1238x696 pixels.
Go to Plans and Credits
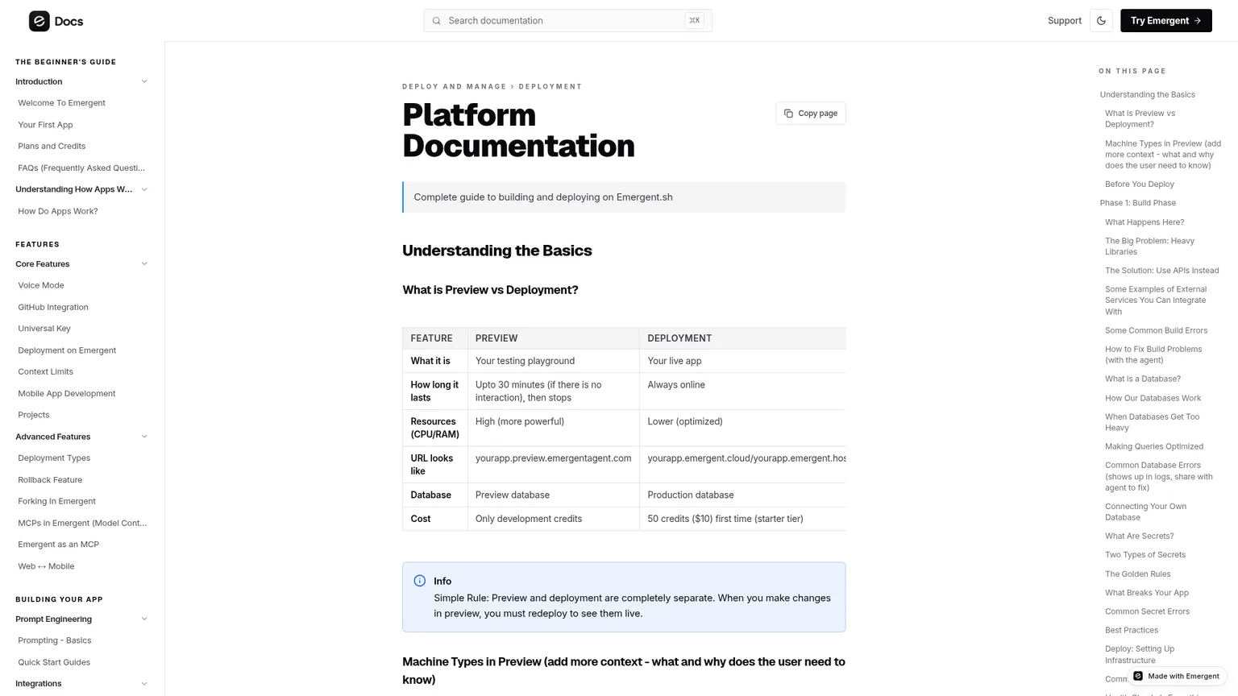pos(52,146)
